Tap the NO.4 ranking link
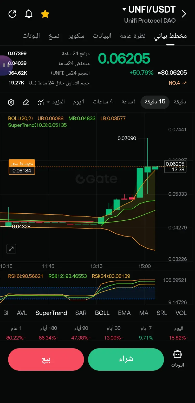This screenshot has height=403, width=195. tap(178, 83)
